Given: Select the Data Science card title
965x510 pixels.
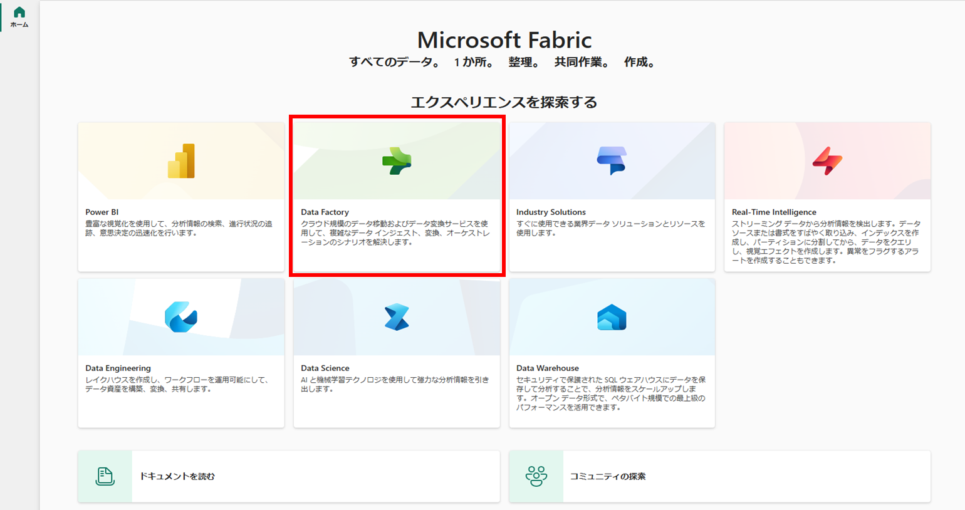Looking at the screenshot, I should pyautogui.click(x=325, y=368).
